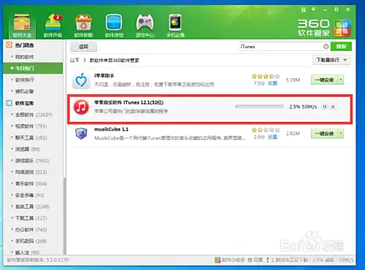Select 全部软件 (22637) category
Image resolution: width=365 pixels, height=270 pixels.
click(x=34, y=115)
